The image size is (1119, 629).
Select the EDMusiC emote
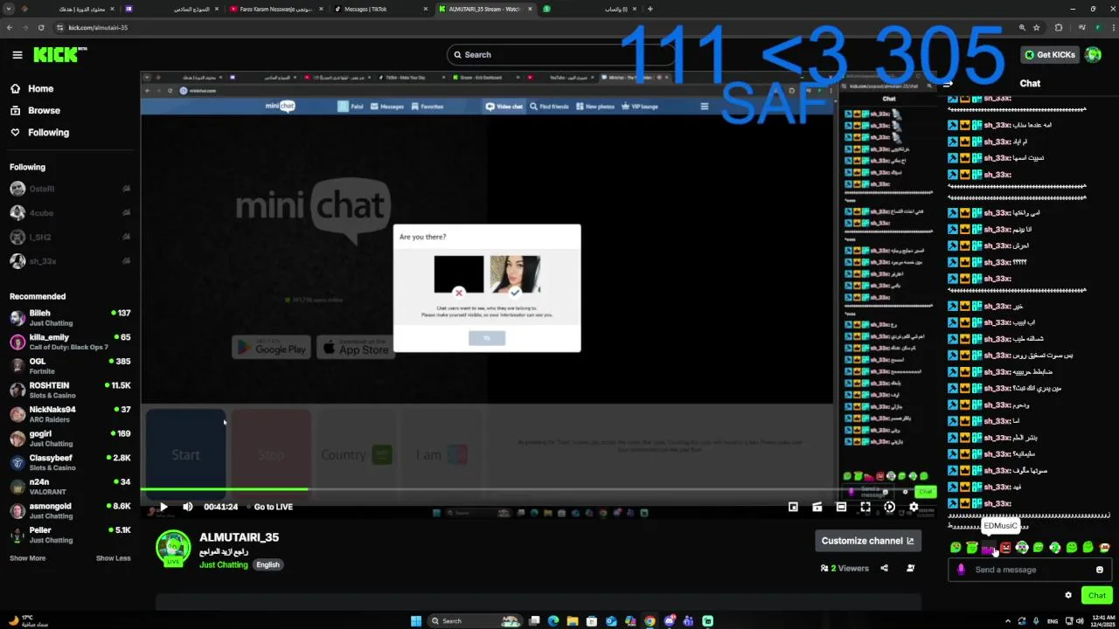pyautogui.click(x=988, y=548)
